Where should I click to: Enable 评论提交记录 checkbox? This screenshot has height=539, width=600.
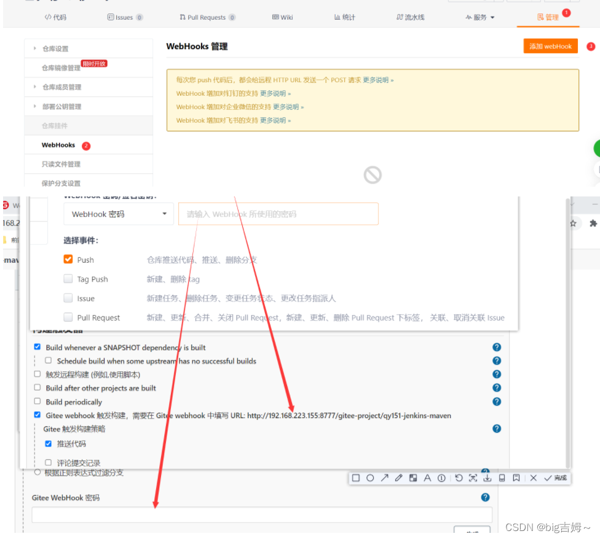coord(48,462)
